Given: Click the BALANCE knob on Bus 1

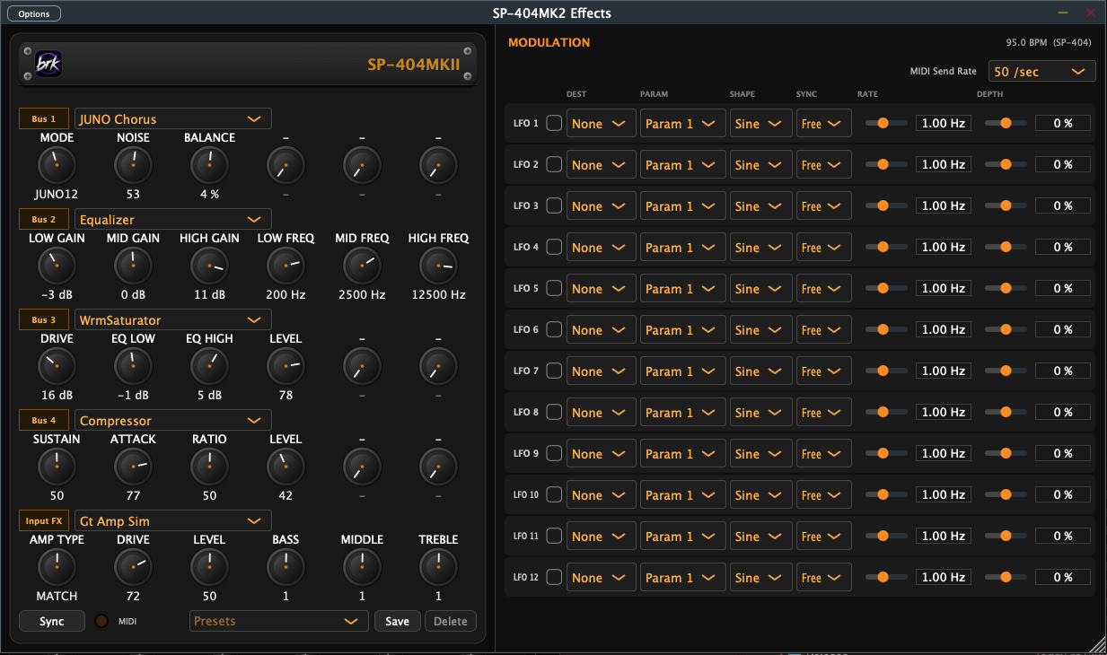Looking at the screenshot, I should coord(209,165).
